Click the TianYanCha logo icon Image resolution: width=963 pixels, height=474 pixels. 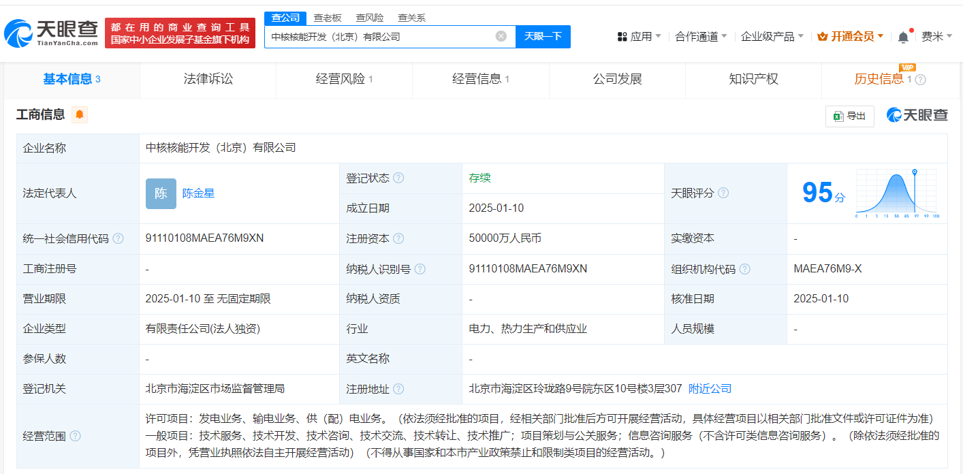(19, 32)
